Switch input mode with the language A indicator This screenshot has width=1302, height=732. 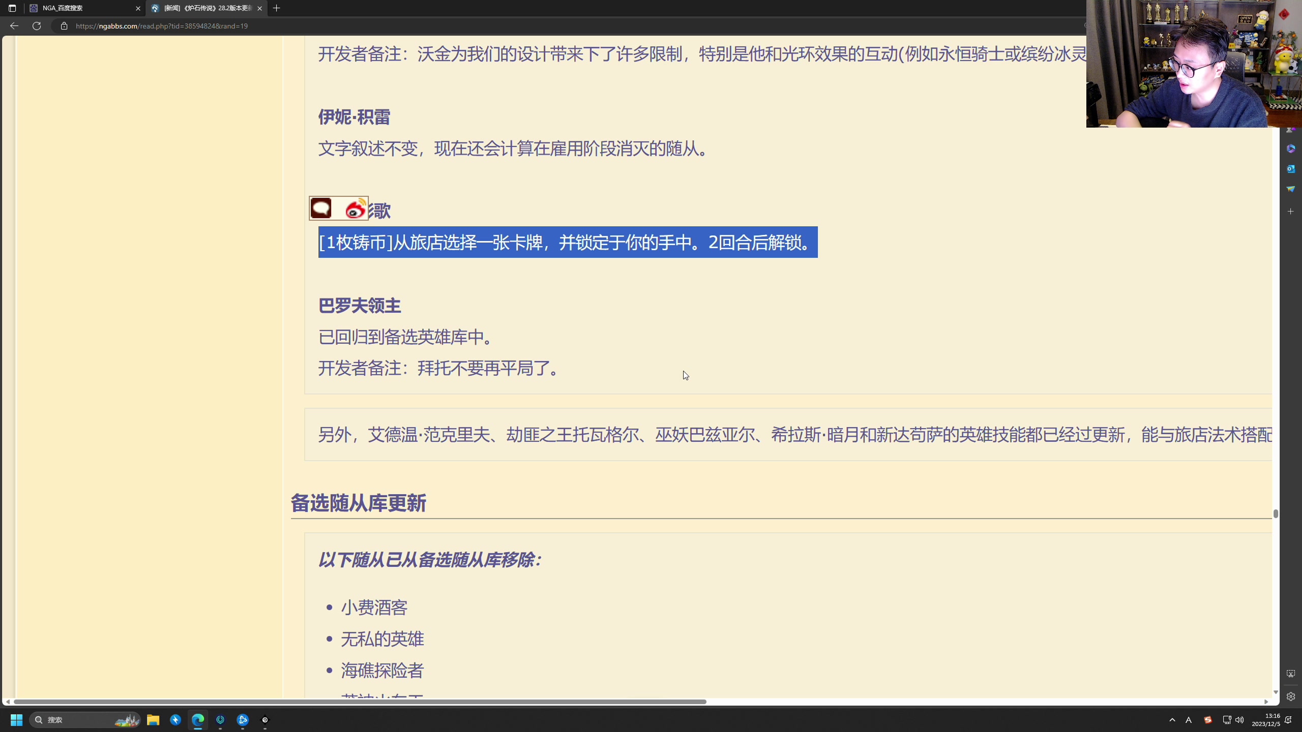click(1189, 720)
